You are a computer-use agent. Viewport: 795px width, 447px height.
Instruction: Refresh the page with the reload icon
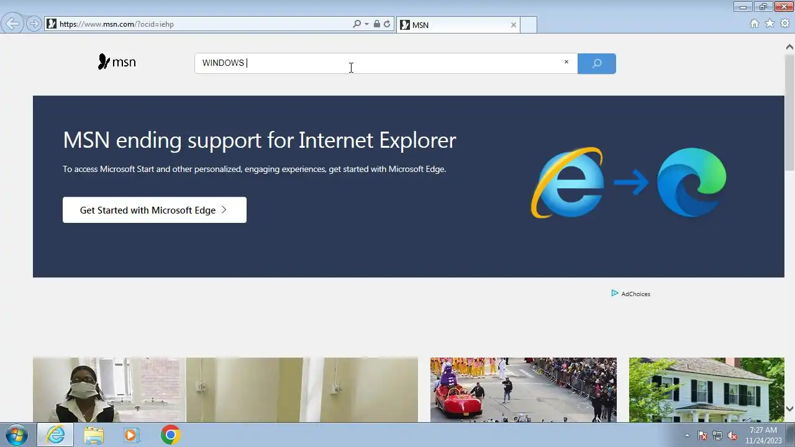(x=387, y=24)
